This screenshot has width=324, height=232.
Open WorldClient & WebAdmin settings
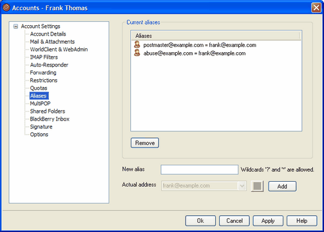pos(59,50)
